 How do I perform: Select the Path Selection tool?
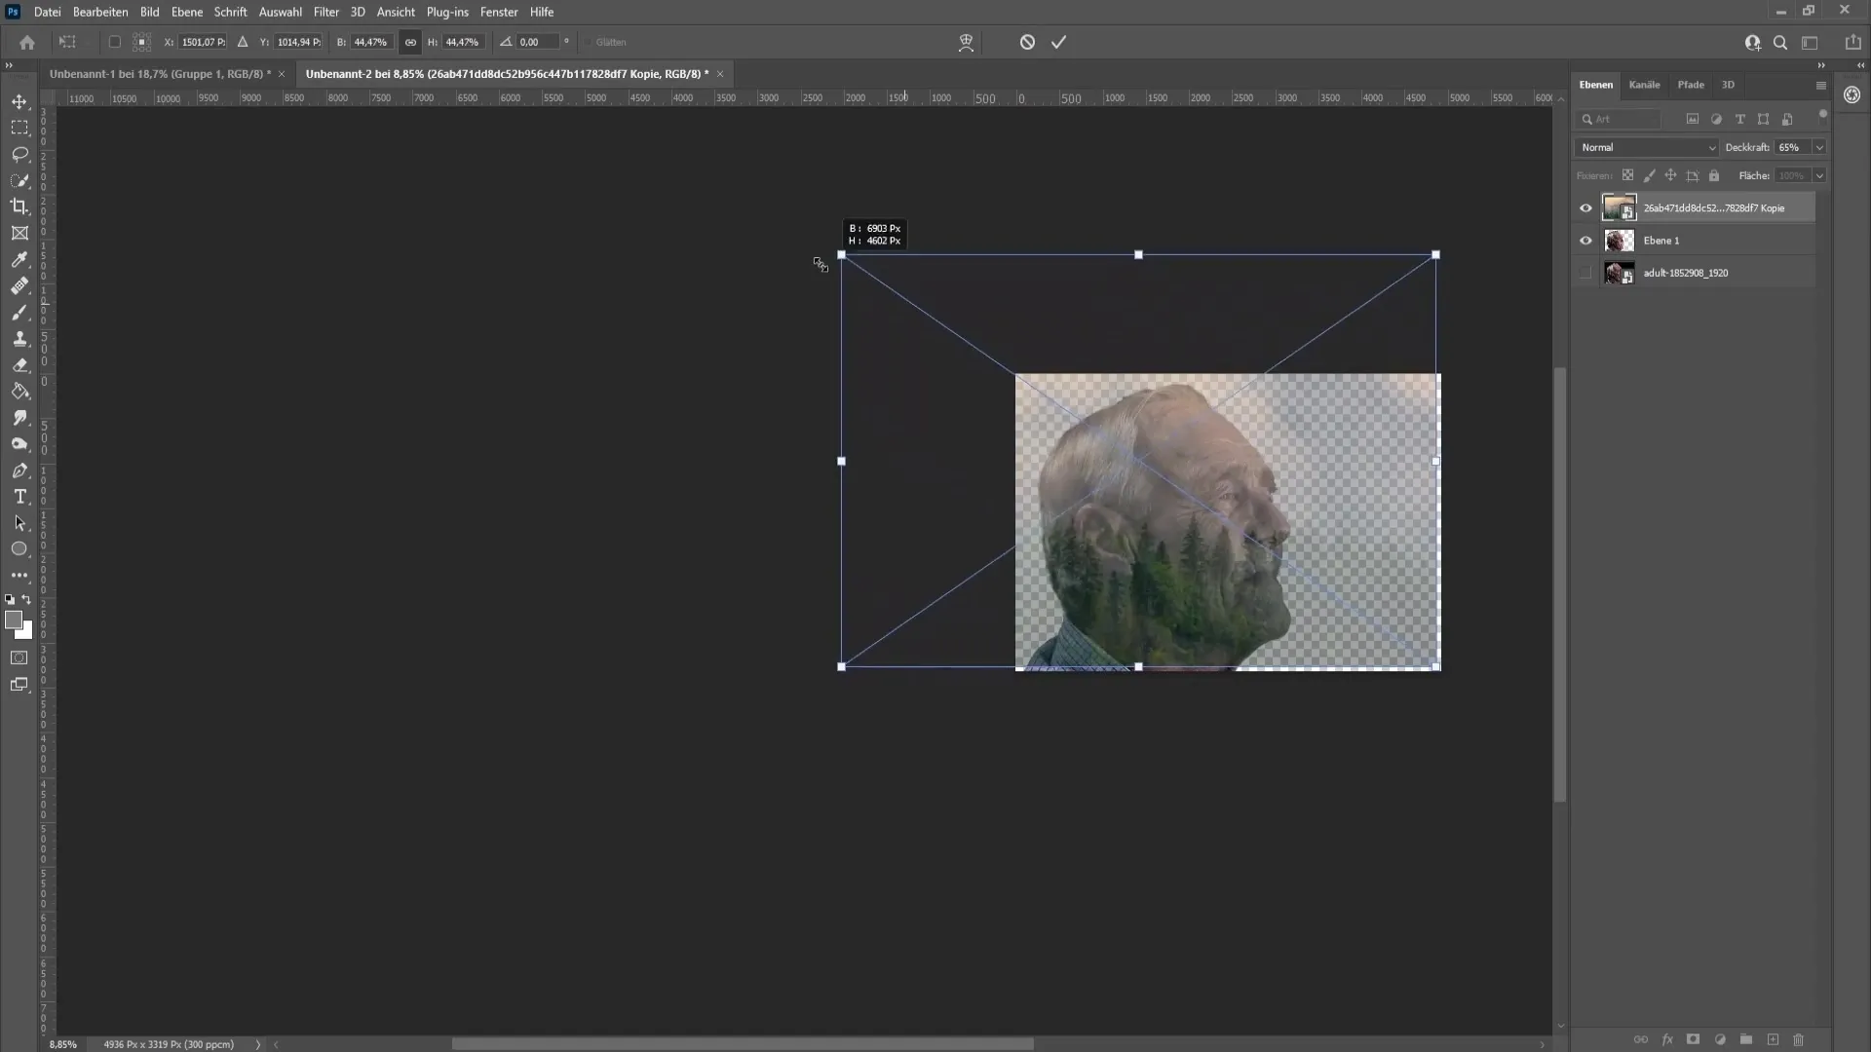tap(19, 523)
